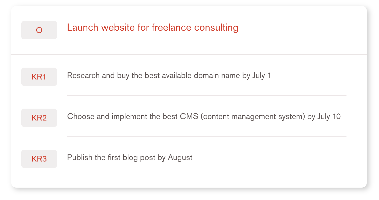This screenshot has height=200, width=379.
Task: Click the divider line between KR2 and KR3
Action: 207,137
